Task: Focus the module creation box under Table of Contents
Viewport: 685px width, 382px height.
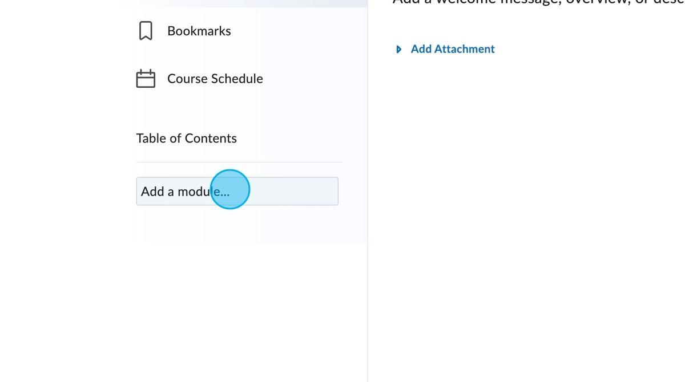Action: (x=237, y=191)
